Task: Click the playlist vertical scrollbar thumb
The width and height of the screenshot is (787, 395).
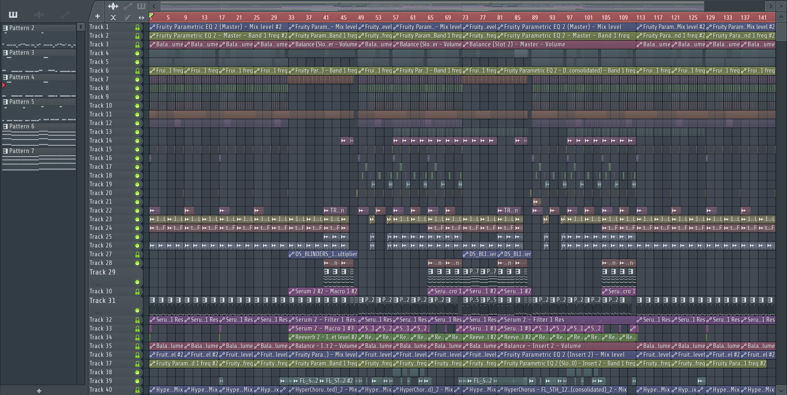Action: tap(781, 32)
